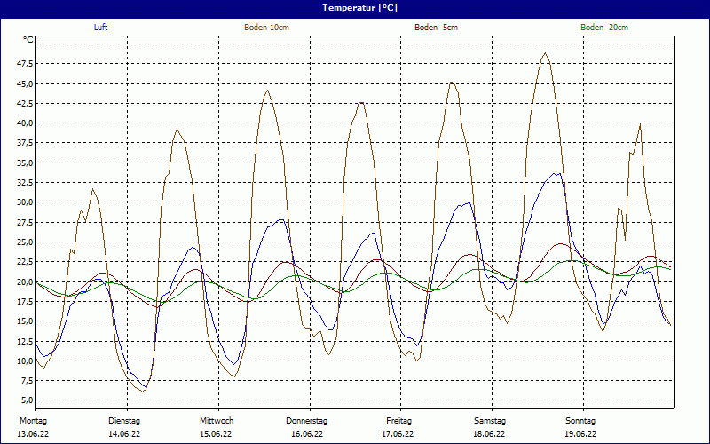Click the 14.06.22 date label
Screen dimensions: 710x444
click(124, 434)
